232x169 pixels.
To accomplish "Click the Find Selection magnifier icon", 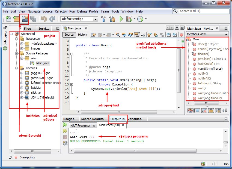I will [x=118, y=35].
